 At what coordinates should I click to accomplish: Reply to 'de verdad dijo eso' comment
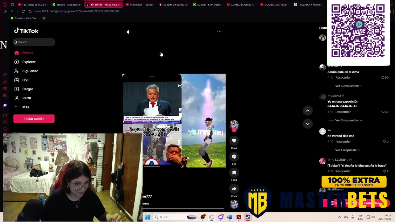(343, 142)
